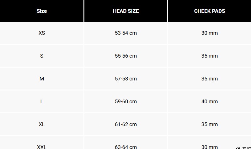Image resolution: width=251 pixels, height=149 pixels.
Task: Click the 59-60 cm head size cell
Action: (x=126, y=101)
